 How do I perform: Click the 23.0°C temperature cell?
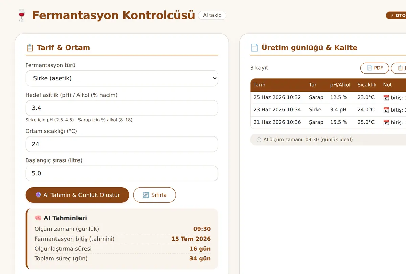[x=366, y=97]
